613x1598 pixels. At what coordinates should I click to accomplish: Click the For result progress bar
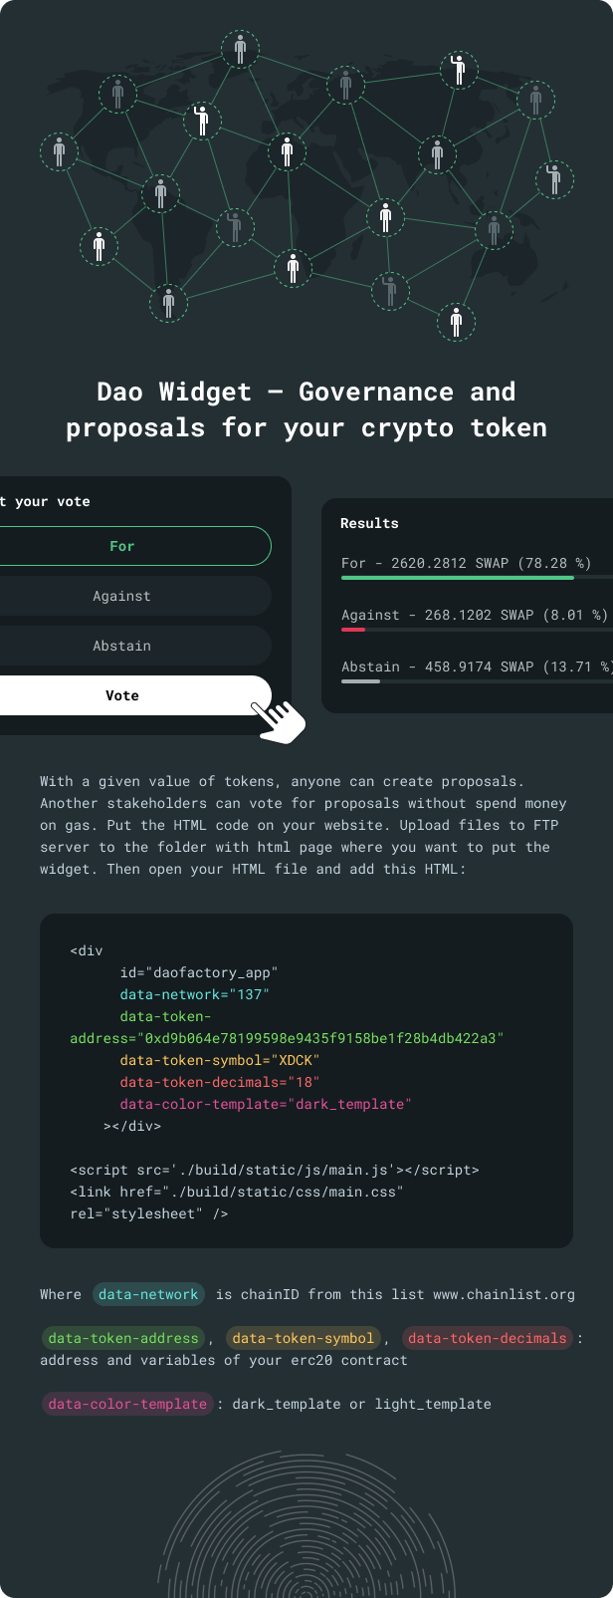[457, 576]
